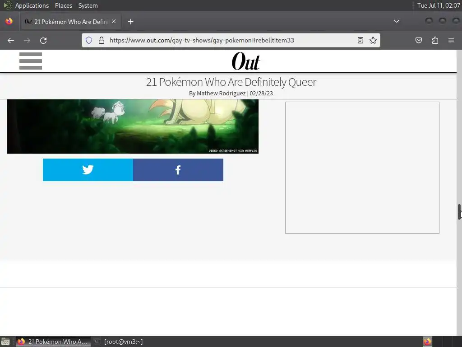
Task: Click the Vulpix screenshot image
Action: (x=133, y=127)
